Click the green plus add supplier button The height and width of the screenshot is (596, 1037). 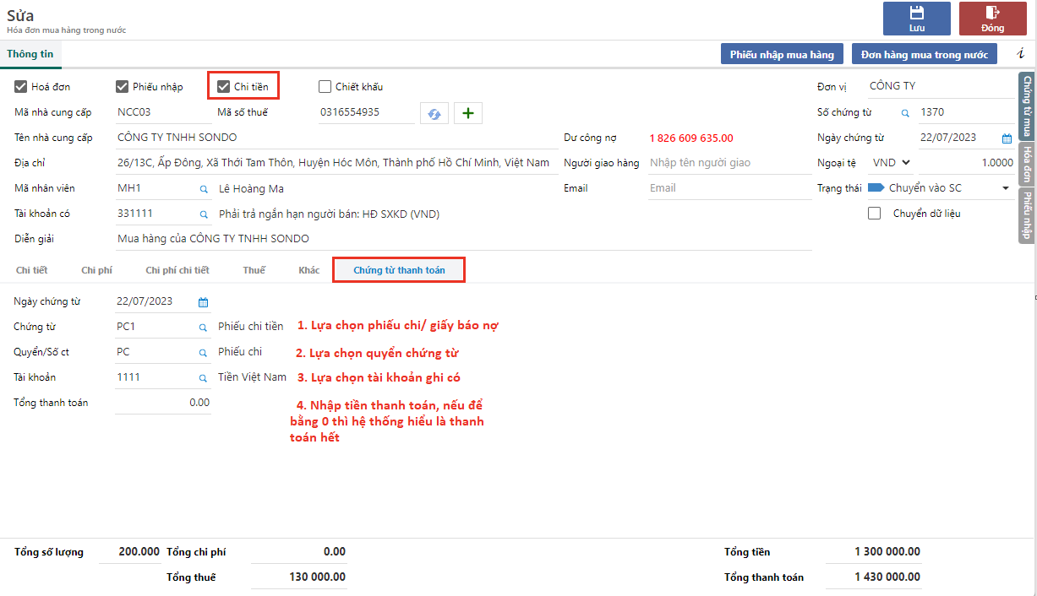(468, 113)
